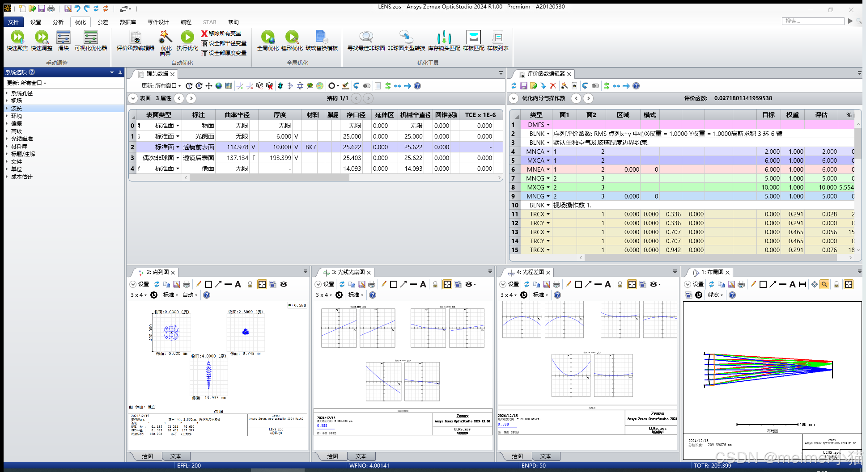Viewport: 866px width, 472px height.
Task: Delete merit function using red X icon
Action: pos(553,86)
